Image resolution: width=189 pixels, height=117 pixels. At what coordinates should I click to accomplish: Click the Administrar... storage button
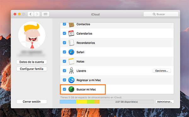[x=164, y=102]
